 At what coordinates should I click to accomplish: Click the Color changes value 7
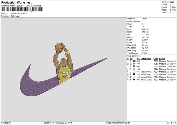pos(142,21)
